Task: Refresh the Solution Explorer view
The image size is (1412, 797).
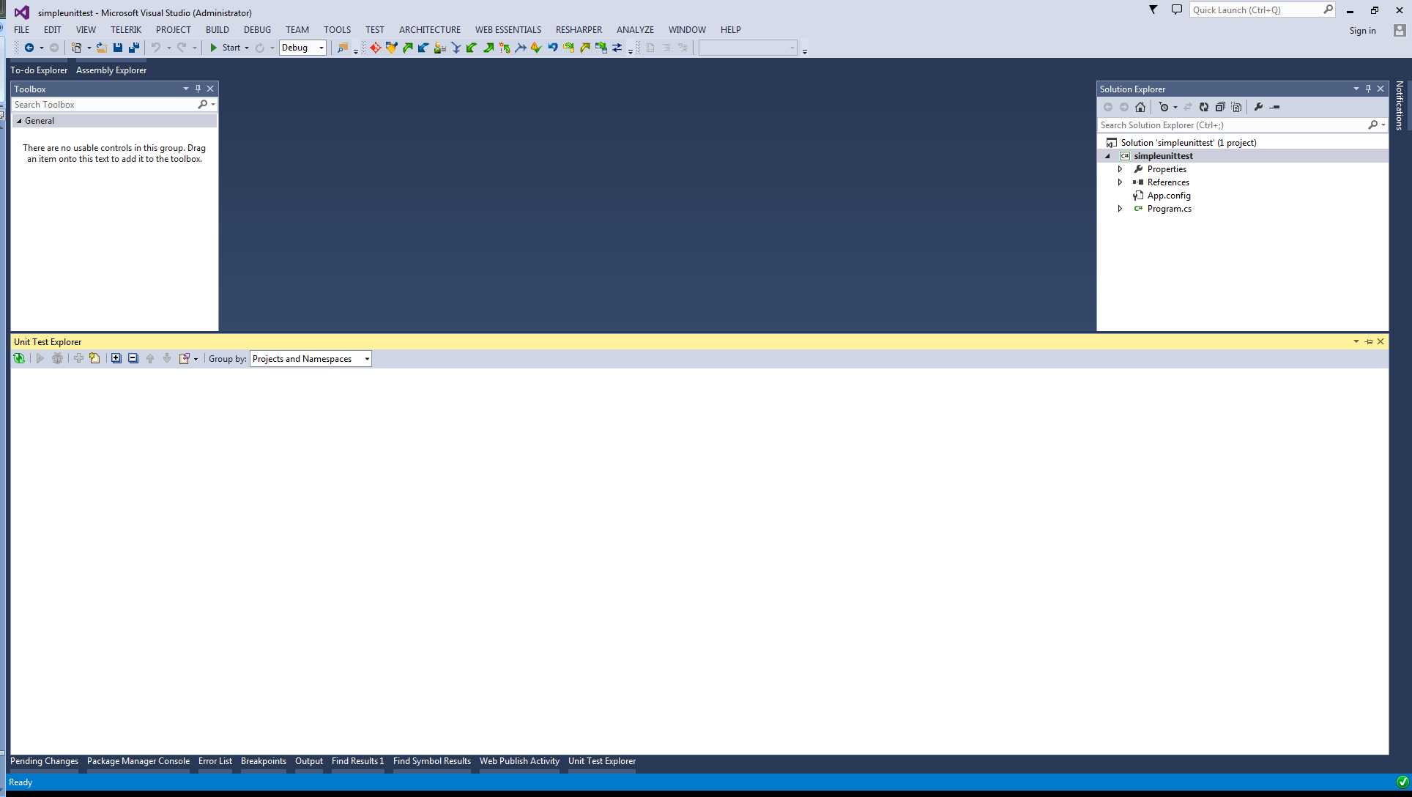Action: tap(1204, 107)
